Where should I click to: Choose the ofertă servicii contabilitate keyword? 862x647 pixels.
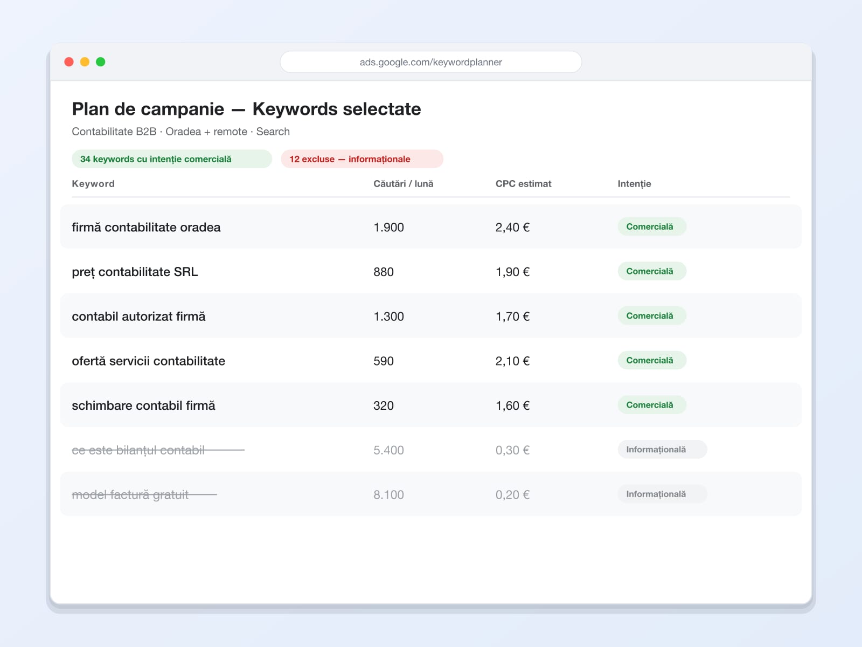148,361
